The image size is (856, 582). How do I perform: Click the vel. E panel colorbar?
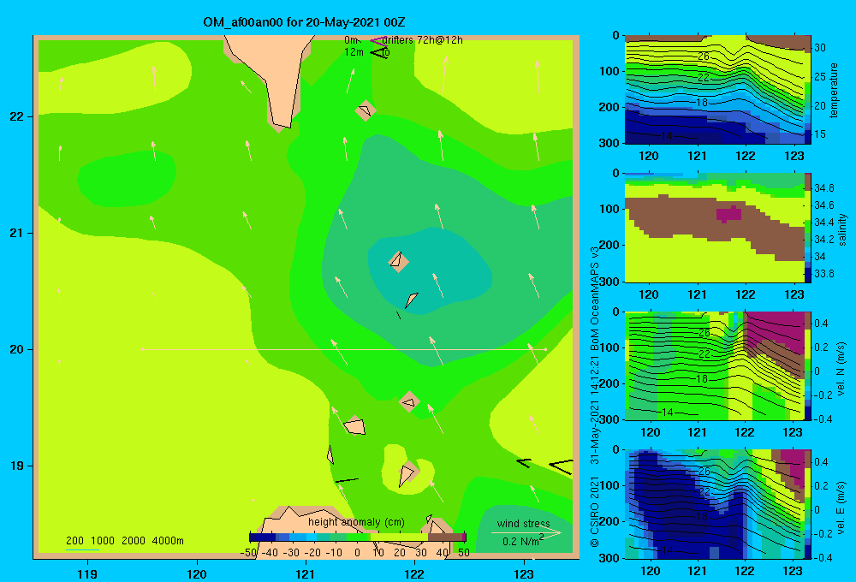(808, 503)
